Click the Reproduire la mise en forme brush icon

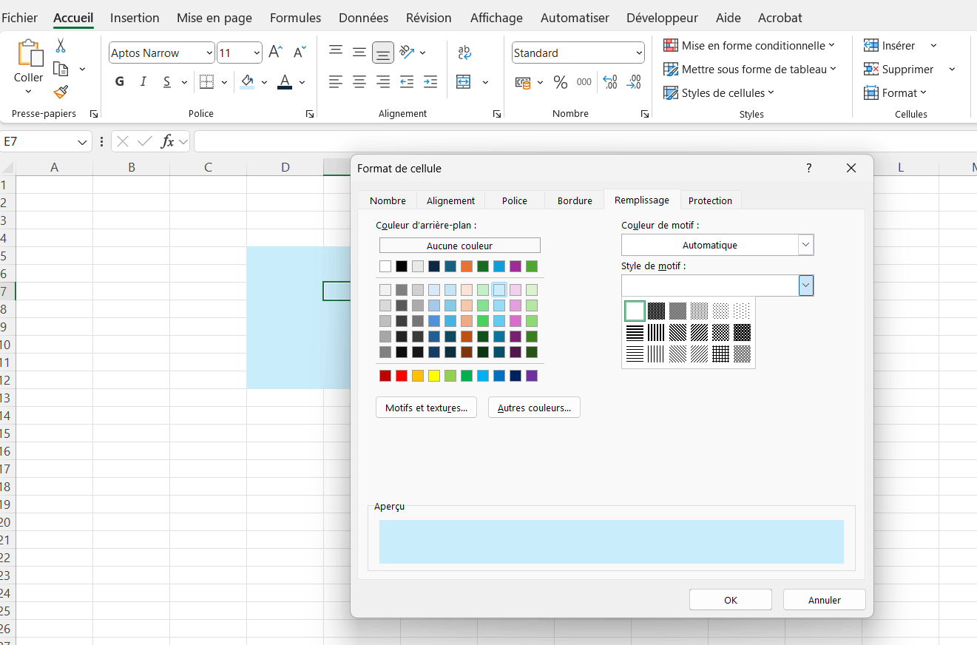click(61, 92)
